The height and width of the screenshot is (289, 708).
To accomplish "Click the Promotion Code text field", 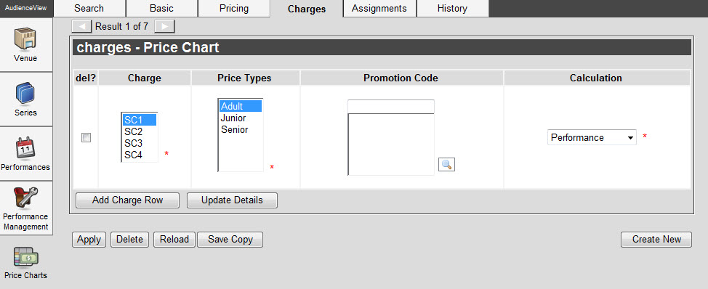I will coord(391,107).
